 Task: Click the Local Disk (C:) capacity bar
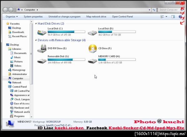(66, 32)
